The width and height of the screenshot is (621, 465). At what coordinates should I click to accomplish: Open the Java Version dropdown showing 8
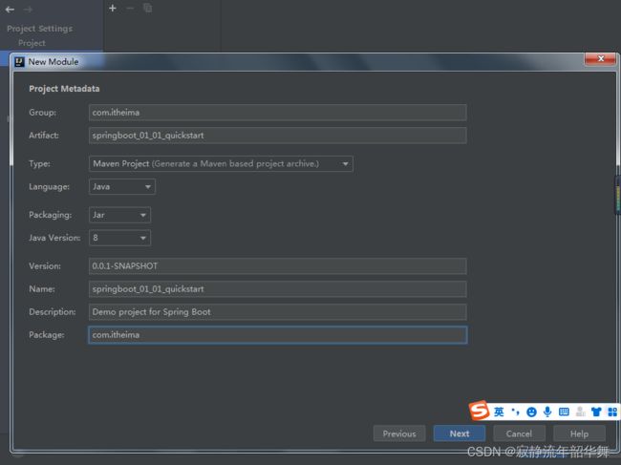tap(119, 238)
